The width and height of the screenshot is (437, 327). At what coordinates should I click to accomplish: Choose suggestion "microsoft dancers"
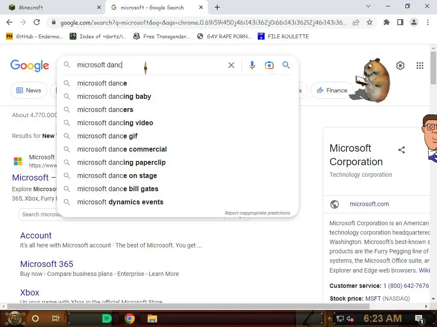pos(178,109)
